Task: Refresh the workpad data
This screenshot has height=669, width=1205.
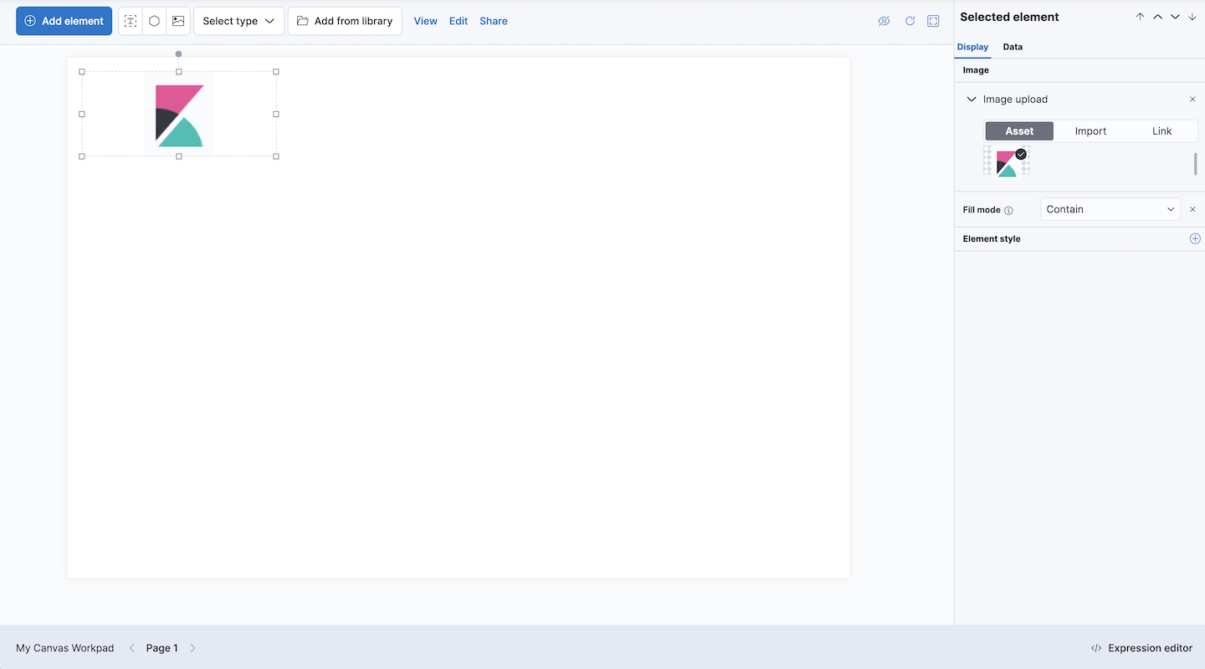Action: point(910,21)
